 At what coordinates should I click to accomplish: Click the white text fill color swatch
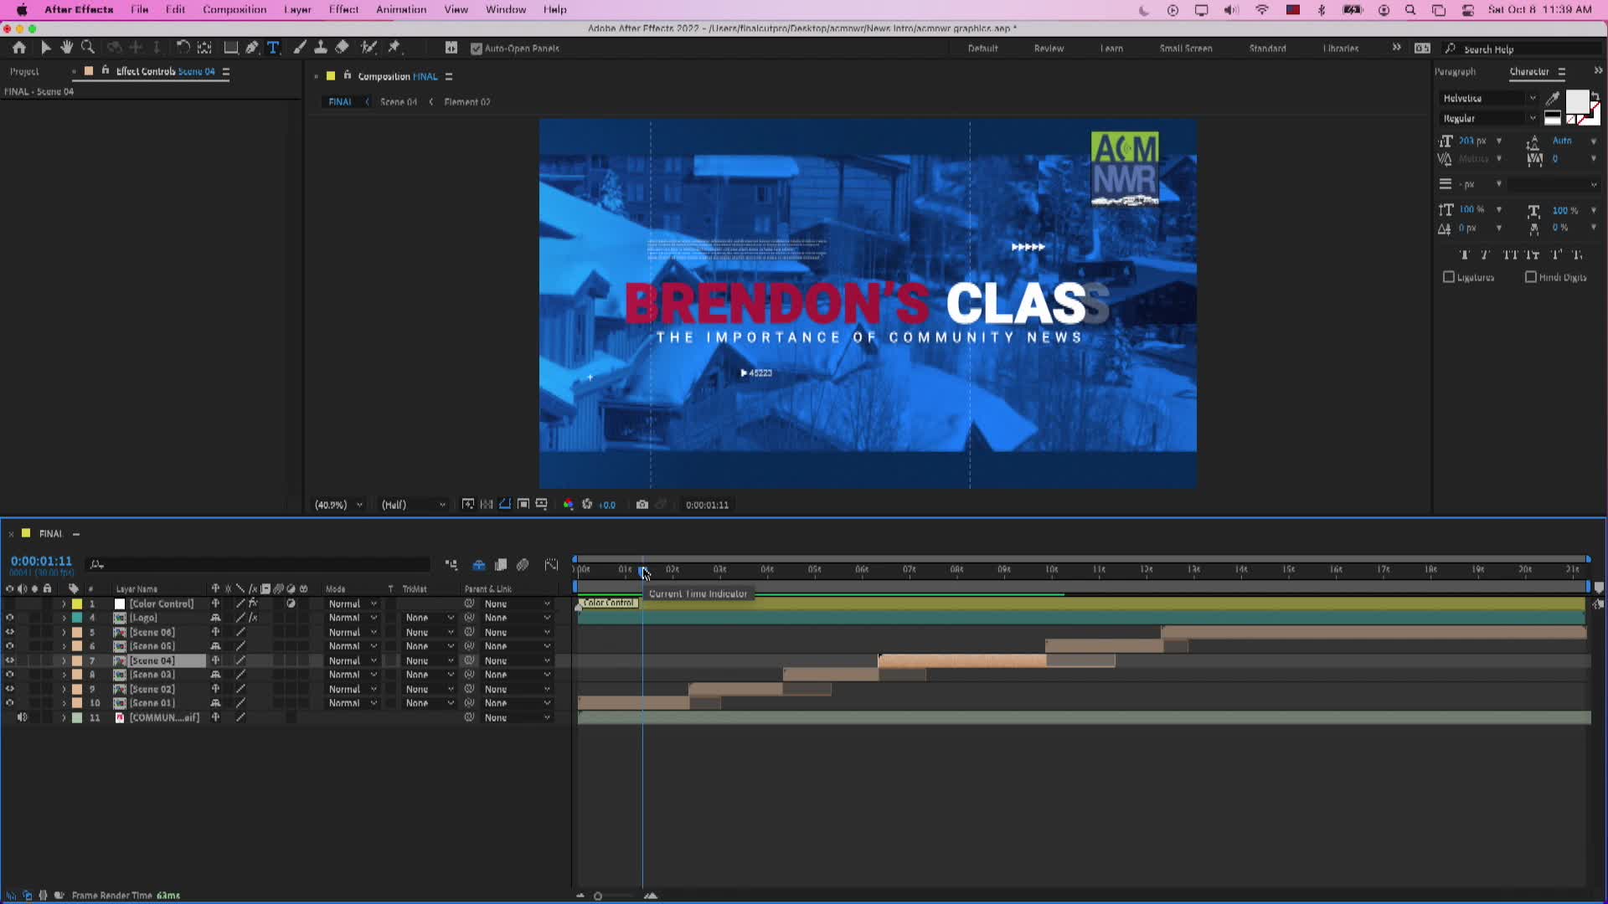point(1577,101)
